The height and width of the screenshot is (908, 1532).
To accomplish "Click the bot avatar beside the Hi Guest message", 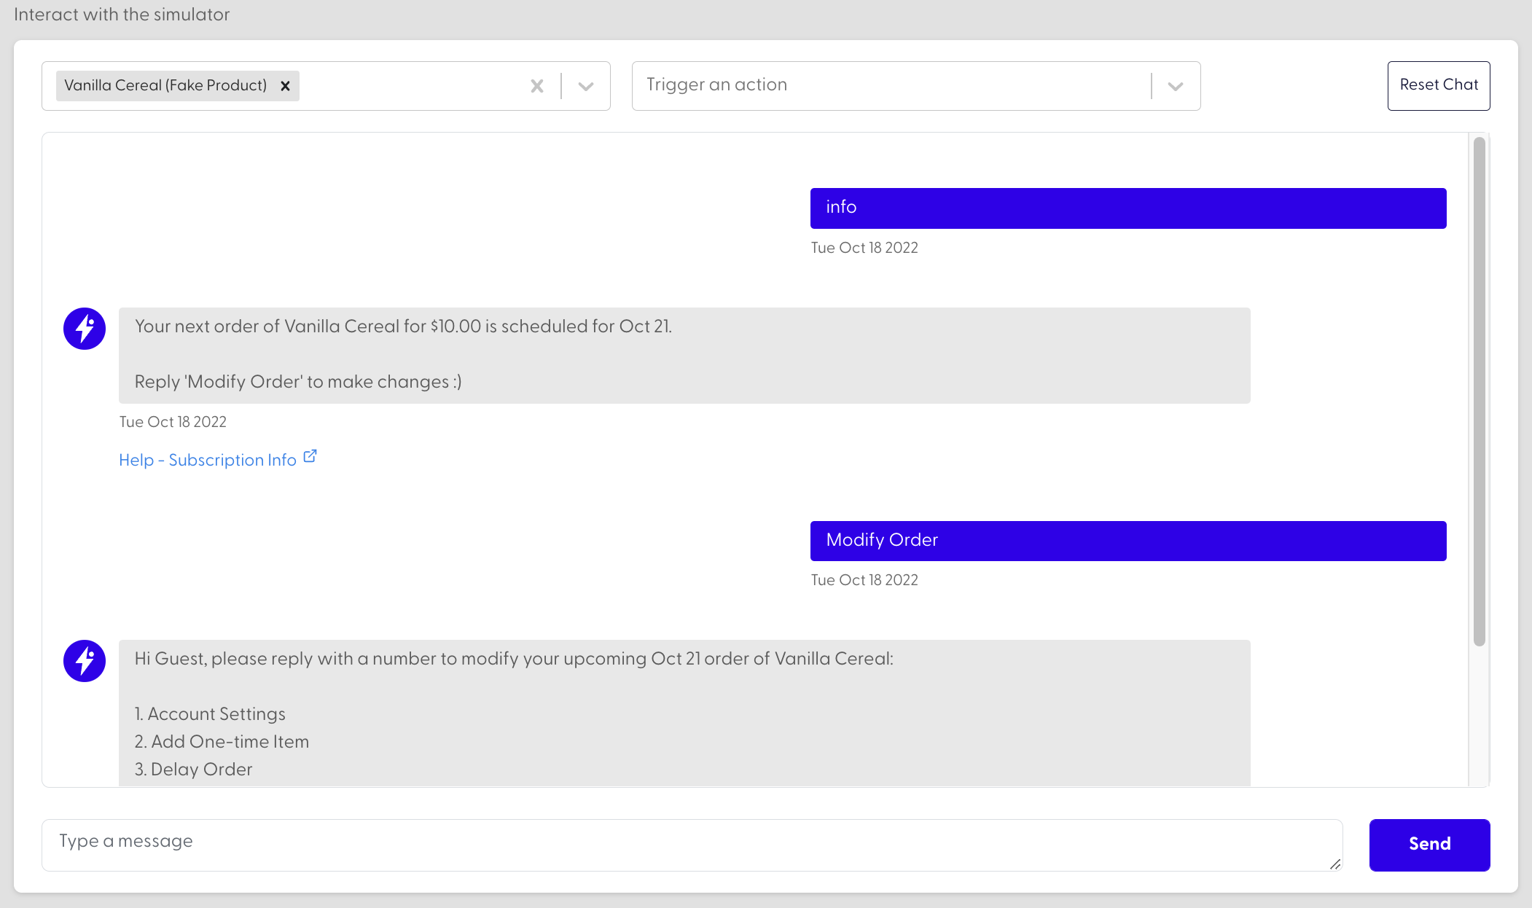I will coord(85,661).
